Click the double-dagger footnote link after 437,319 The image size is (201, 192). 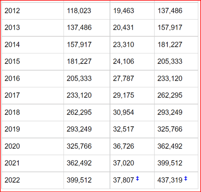tap(185, 179)
